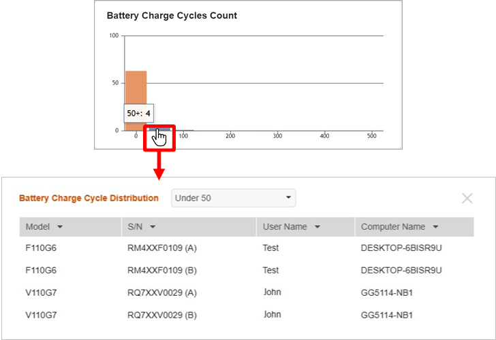The image size is (496, 340).
Task: Click the first user name Test
Action: click(270, 248)
